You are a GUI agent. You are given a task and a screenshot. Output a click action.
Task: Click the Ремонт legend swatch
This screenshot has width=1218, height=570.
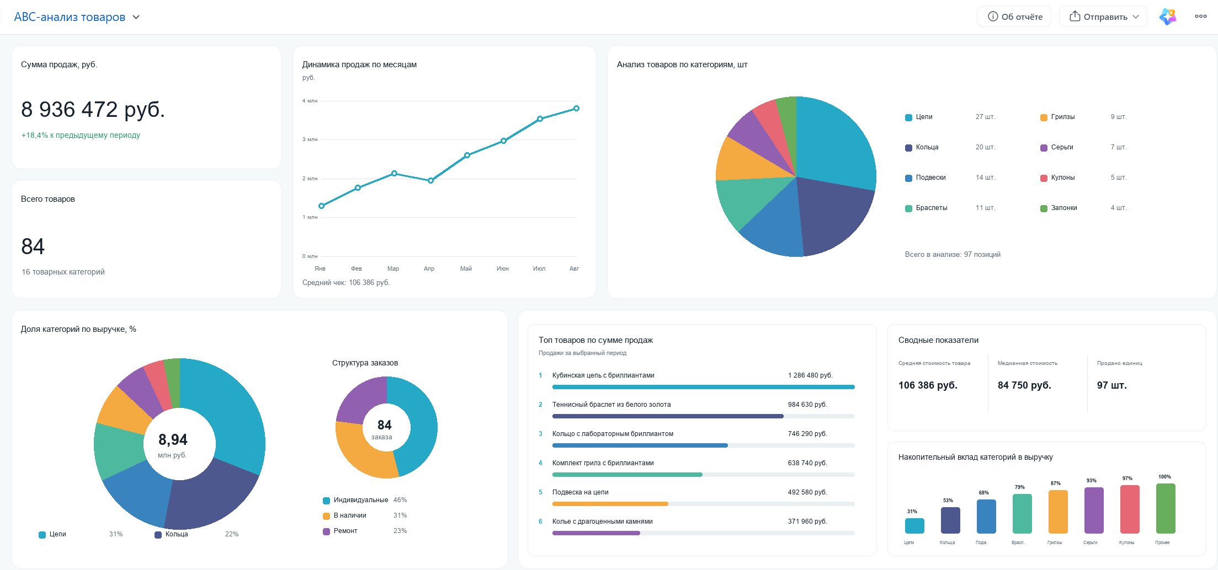point(326,531)
